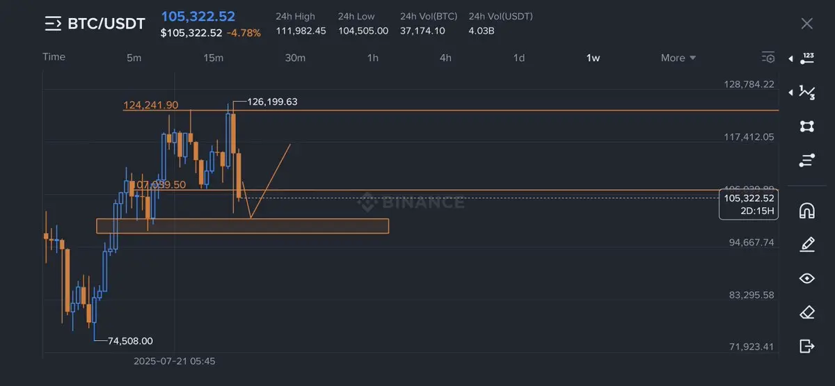This screenshot has height=386, width=835.
Task: Toggle drawings visibility with eye icon
Action: click(807, 278)
